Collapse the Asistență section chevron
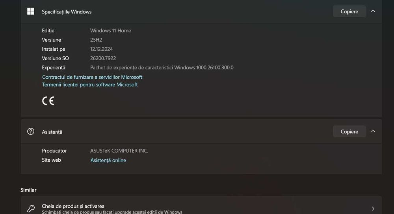This screenshot has height=214, width=394. click(x=373, y=131)
